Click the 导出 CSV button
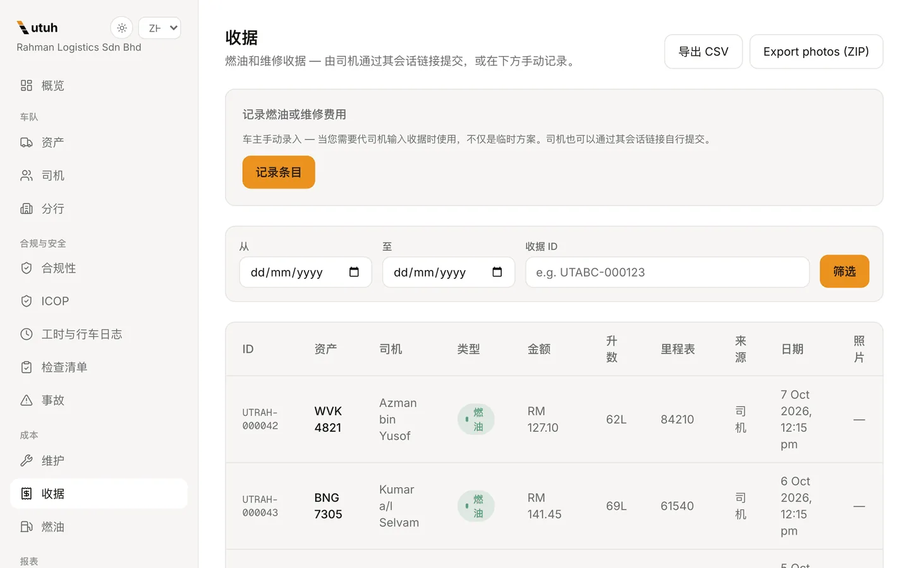The height and width of the screenshot is (568, 910). point(703,52)
